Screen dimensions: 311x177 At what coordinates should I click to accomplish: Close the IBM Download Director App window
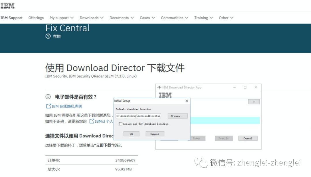(x=256, y=87)
